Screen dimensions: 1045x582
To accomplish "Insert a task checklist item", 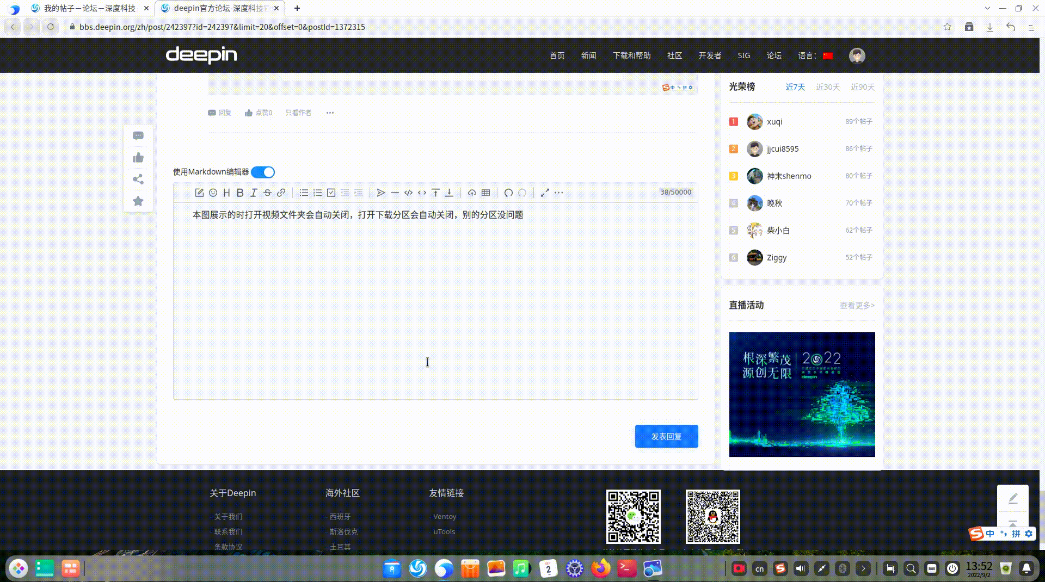I will point(331,193).
